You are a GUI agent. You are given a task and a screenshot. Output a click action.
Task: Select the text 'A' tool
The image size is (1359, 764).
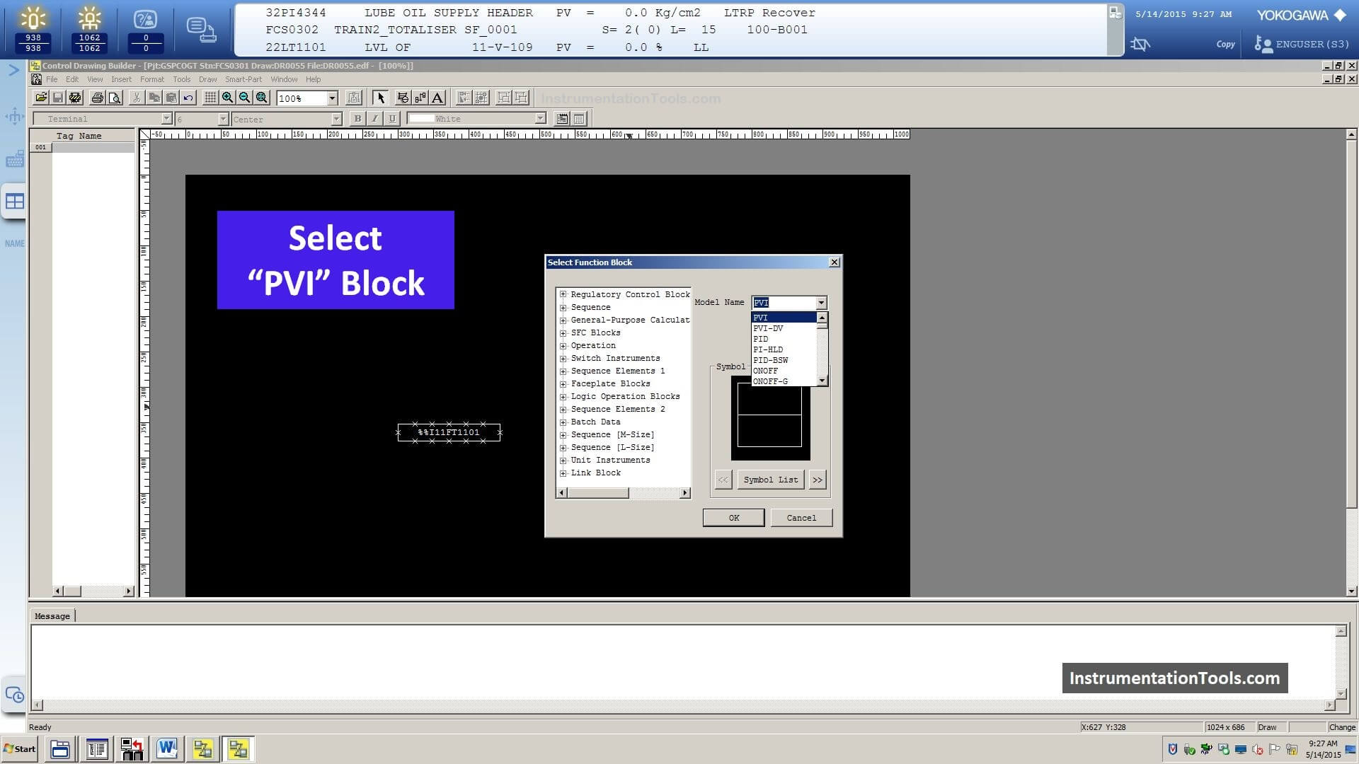pyautogui.click(x=437, y=98)
